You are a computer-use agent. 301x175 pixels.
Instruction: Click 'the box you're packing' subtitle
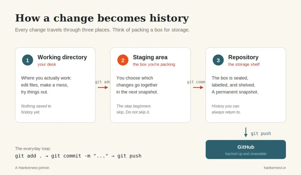coord(154,64)
